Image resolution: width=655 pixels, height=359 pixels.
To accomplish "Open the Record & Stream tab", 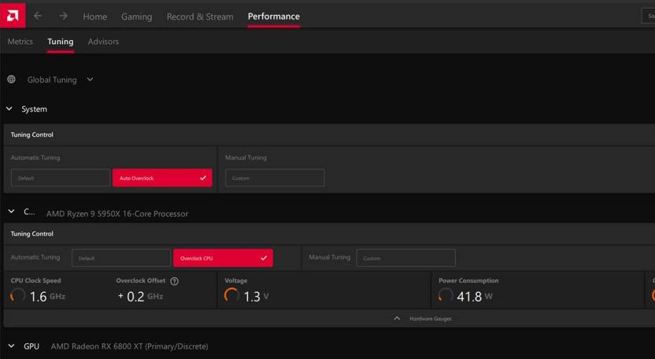I will [200, 17].
